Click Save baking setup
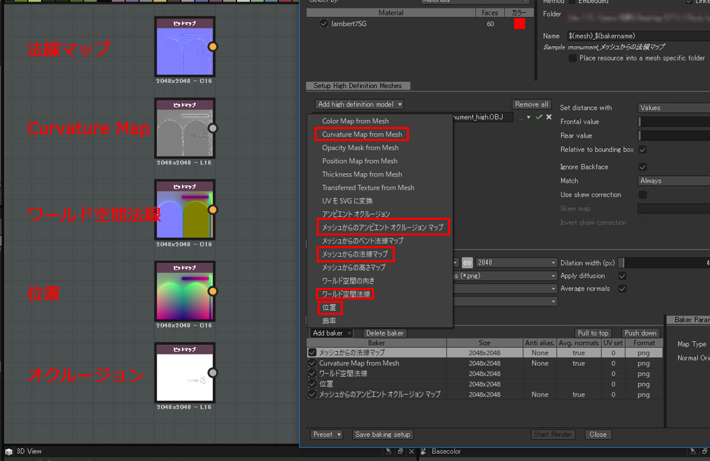This screenshot has width=710, height=461. (383, 434)
